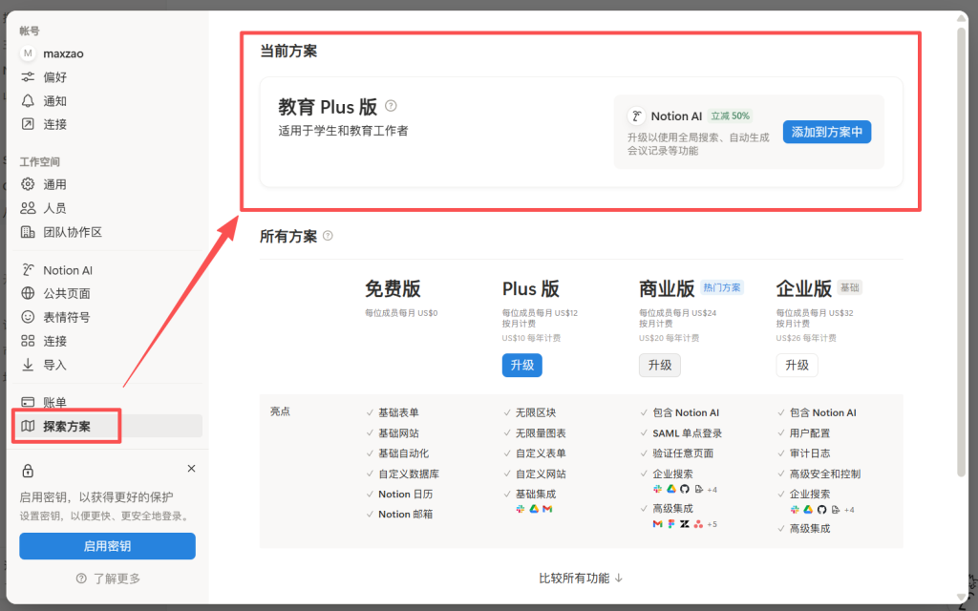Dismiss the passkey prompt with the X icon
The width and height of the screenshot is (978, 611).
[191, 469]
